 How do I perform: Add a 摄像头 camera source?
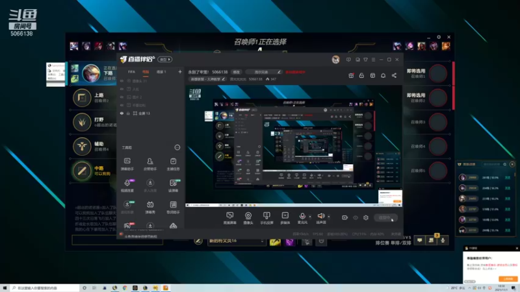tap(248, 218)
